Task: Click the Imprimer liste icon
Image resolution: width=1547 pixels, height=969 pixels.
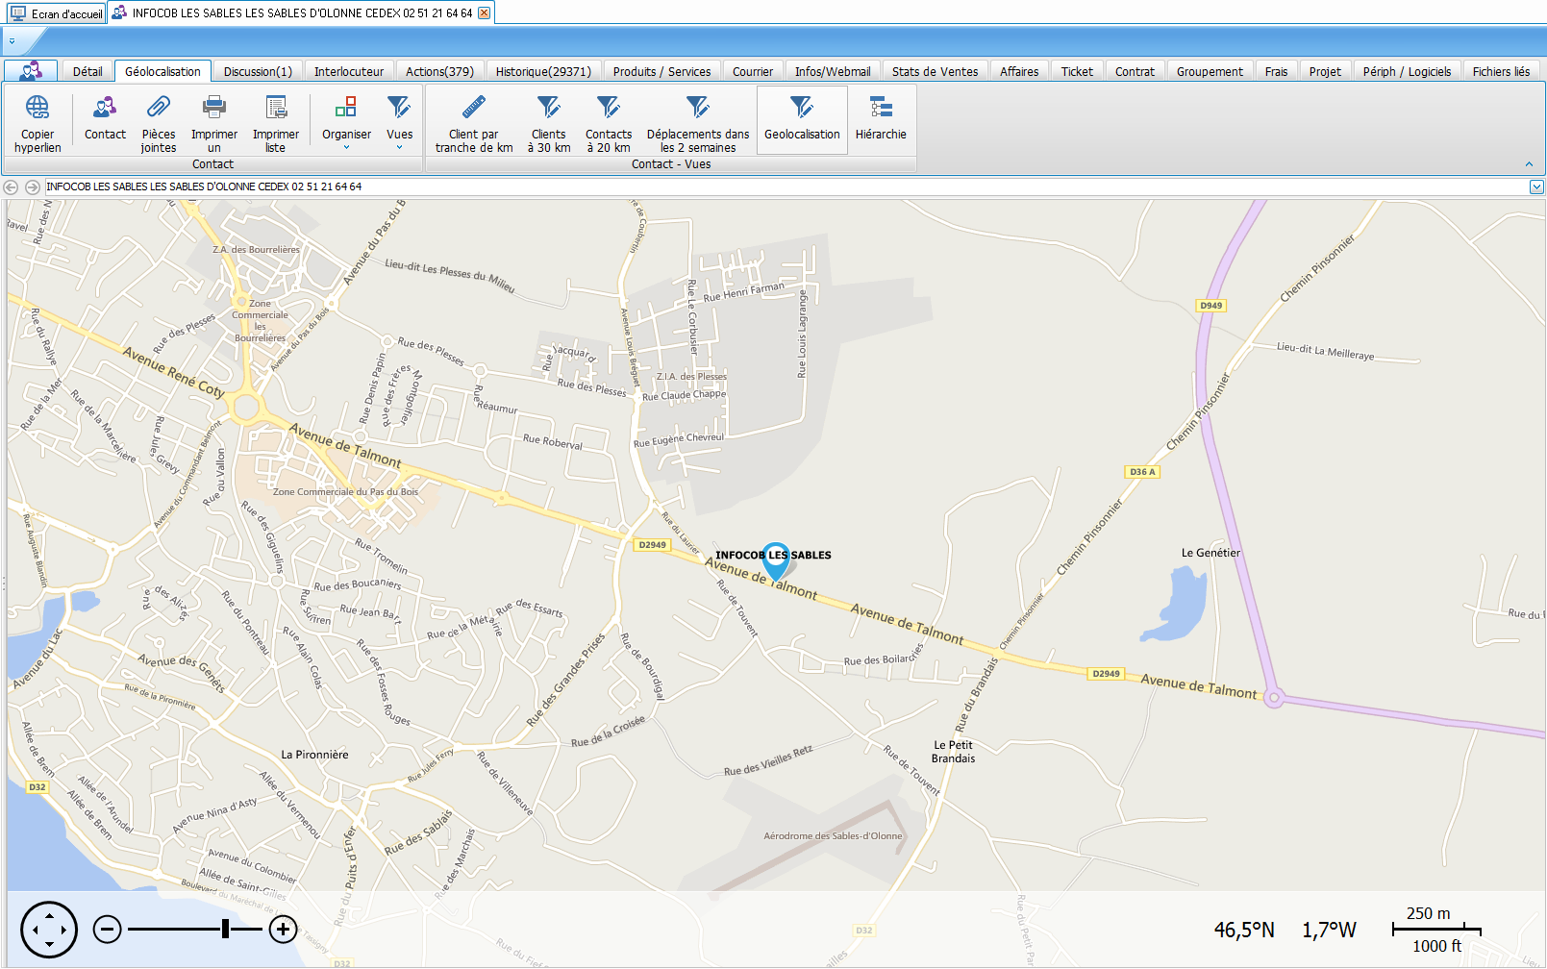Action: [x=276, y=107]
